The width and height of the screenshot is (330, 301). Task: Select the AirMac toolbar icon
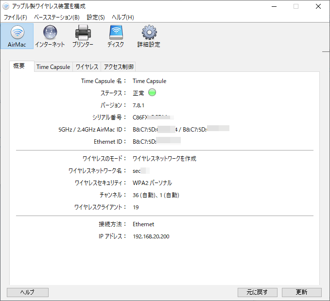17,36
